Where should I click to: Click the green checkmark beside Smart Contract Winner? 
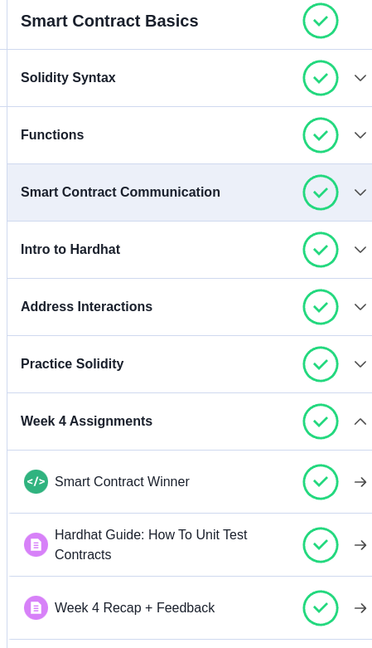(x=321, y=482)
